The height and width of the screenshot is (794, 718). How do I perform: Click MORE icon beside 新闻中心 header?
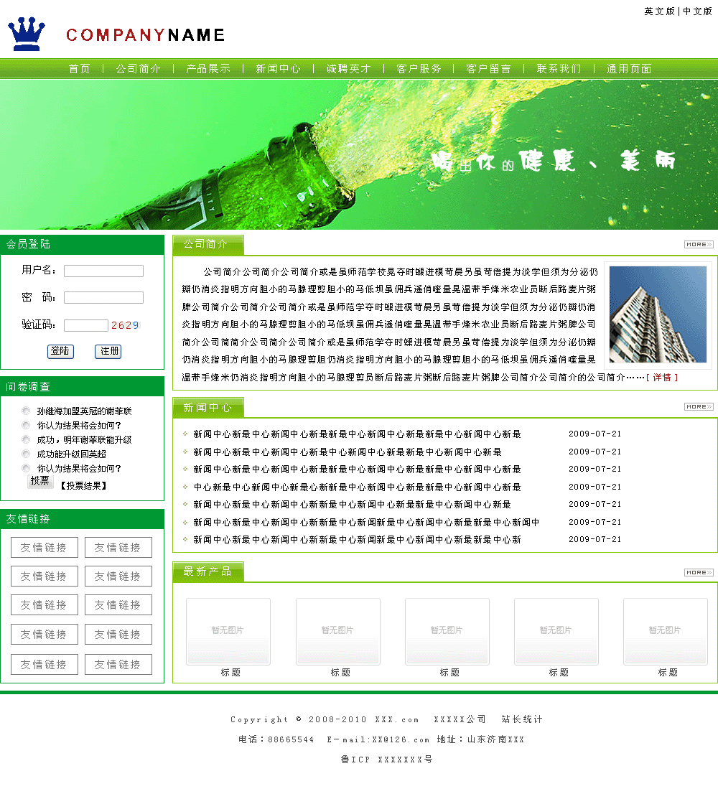point(698,407)
